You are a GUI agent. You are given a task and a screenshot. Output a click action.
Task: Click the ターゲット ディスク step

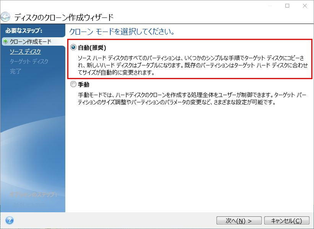tap(29, 61)
